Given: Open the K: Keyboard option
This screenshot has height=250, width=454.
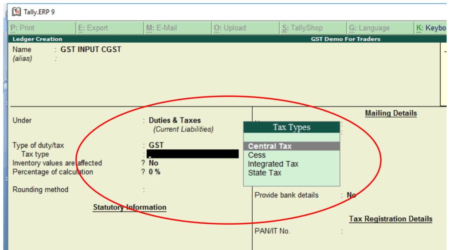Looking at the screenshot, I should 431,28.
